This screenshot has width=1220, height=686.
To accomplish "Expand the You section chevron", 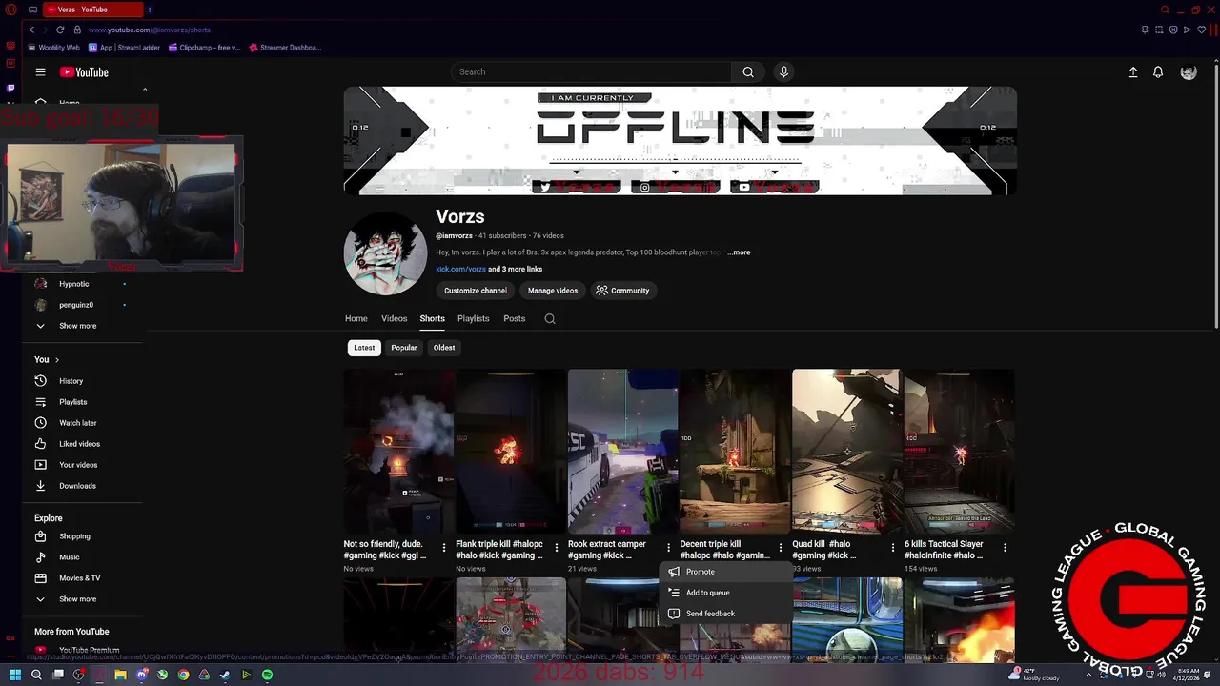I will click(x=56, y=360).
